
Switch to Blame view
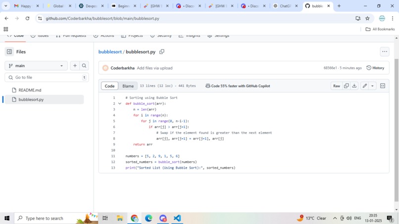coord(128,86)
